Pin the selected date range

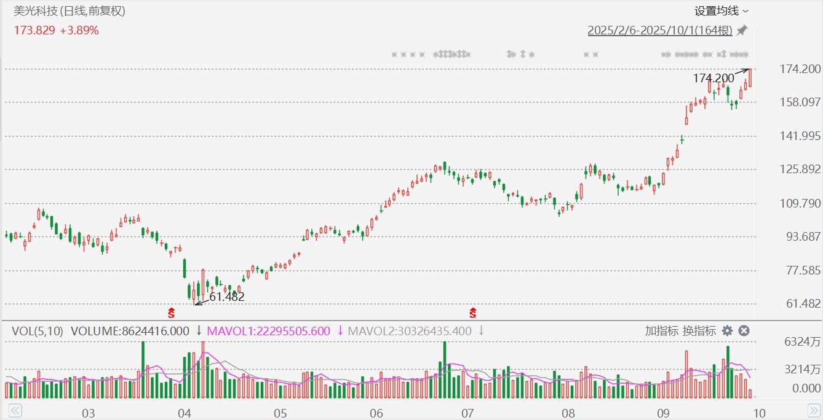(x=742, y=30)
